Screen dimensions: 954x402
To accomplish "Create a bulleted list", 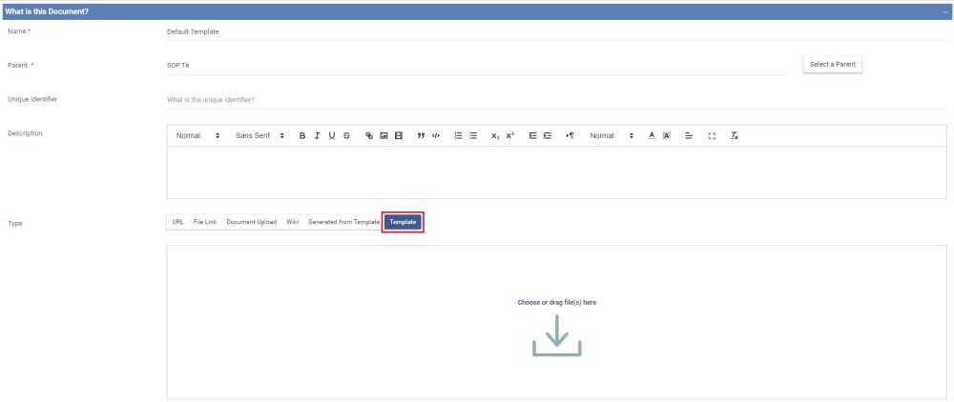I will (x=473, y=136).
